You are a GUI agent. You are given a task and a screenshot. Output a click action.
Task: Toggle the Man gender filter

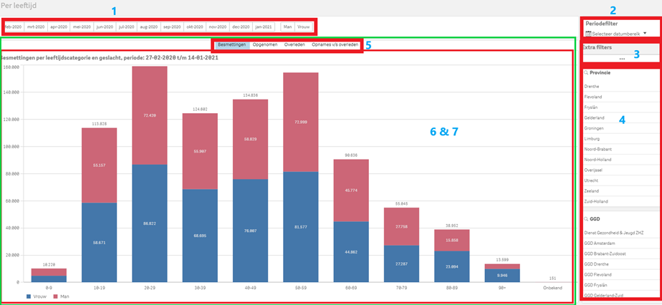pos(287,26)
